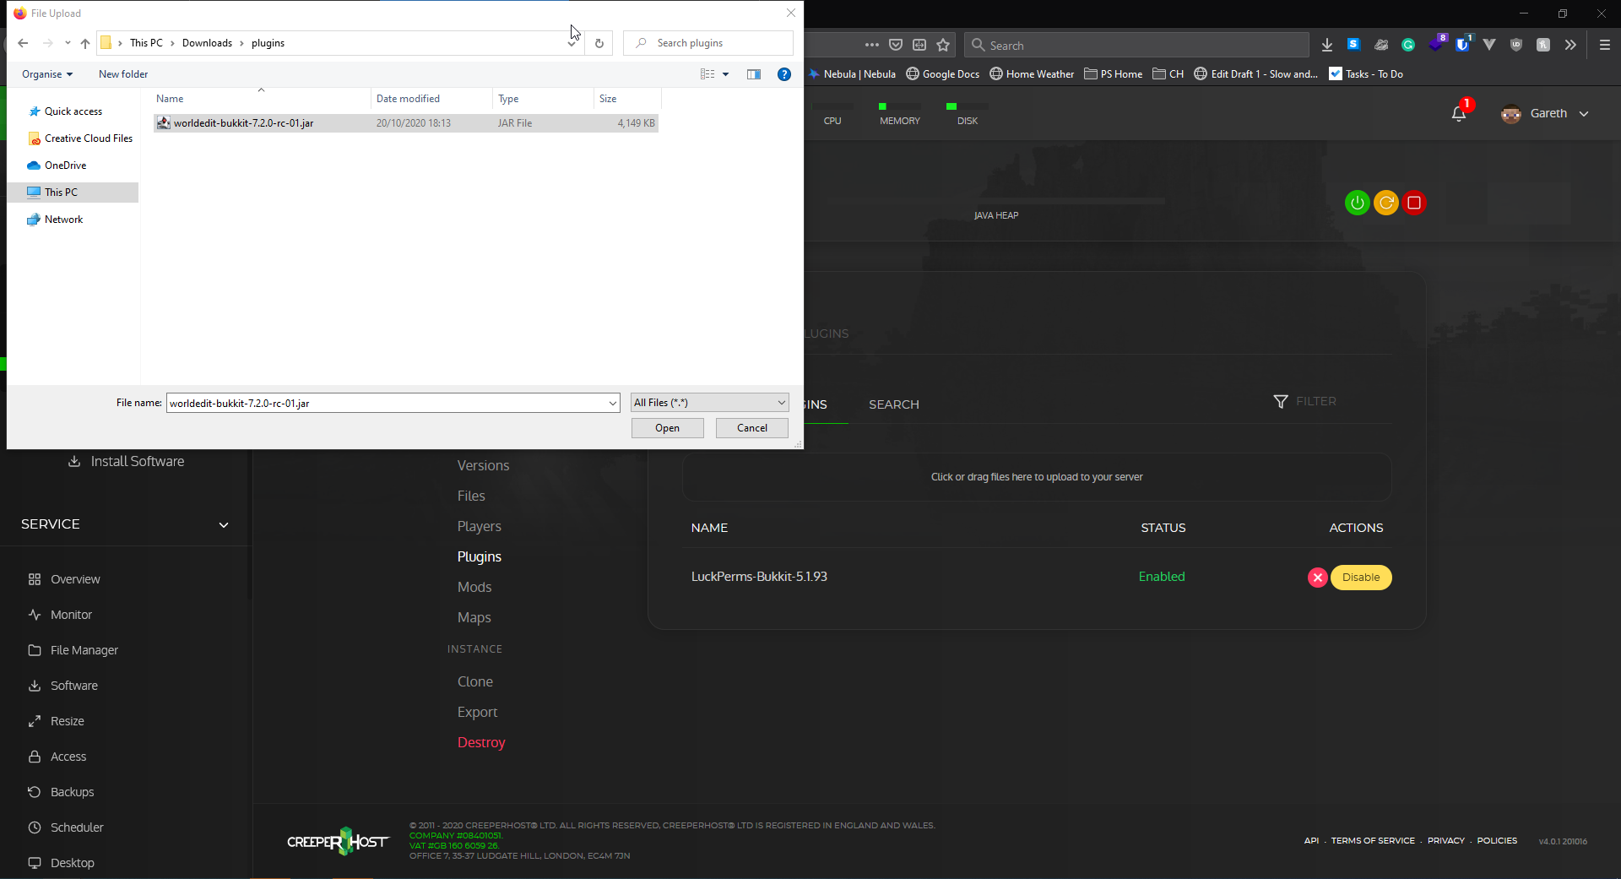Show more toolbar extensions chevron
Screen dimensions: 1621x879
click(x=1570, y=45)
